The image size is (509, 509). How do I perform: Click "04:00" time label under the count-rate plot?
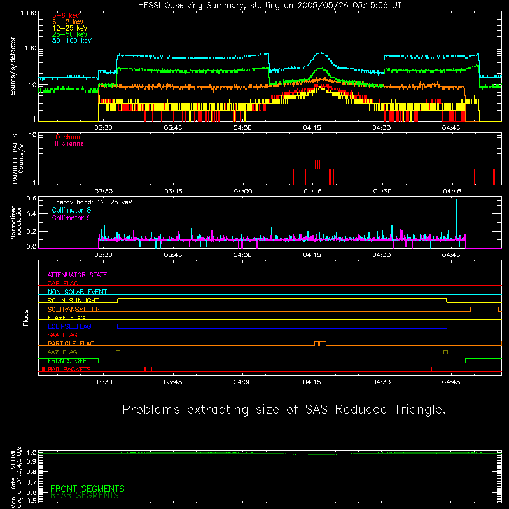click(x=242, y=128)
